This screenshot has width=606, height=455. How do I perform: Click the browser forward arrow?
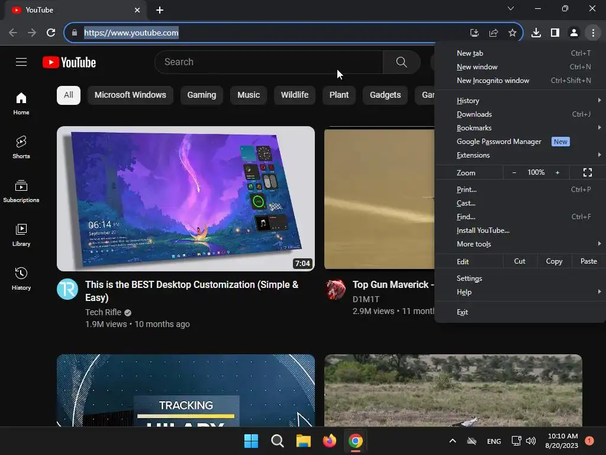coord(32,33)
